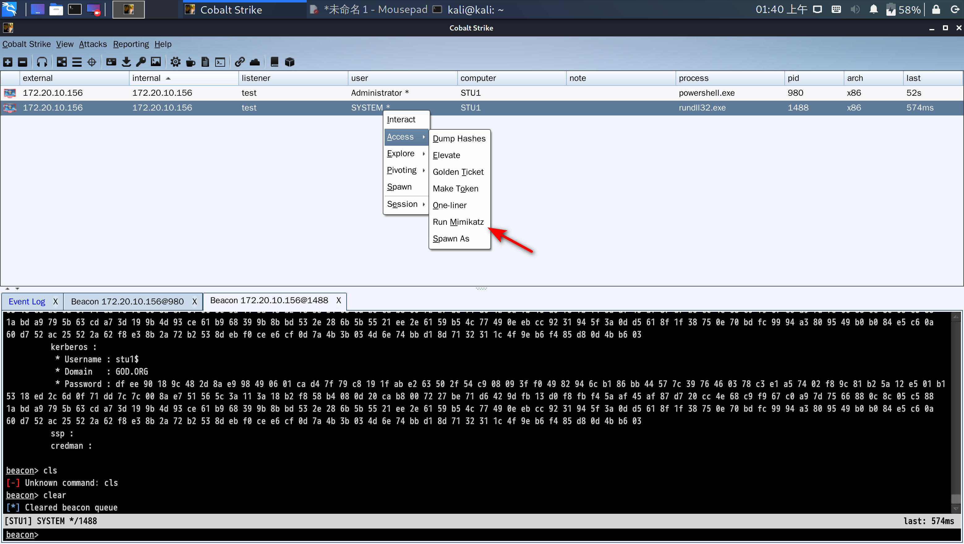
Task: Click the Connect to team server plus icon
Action: 8,62
